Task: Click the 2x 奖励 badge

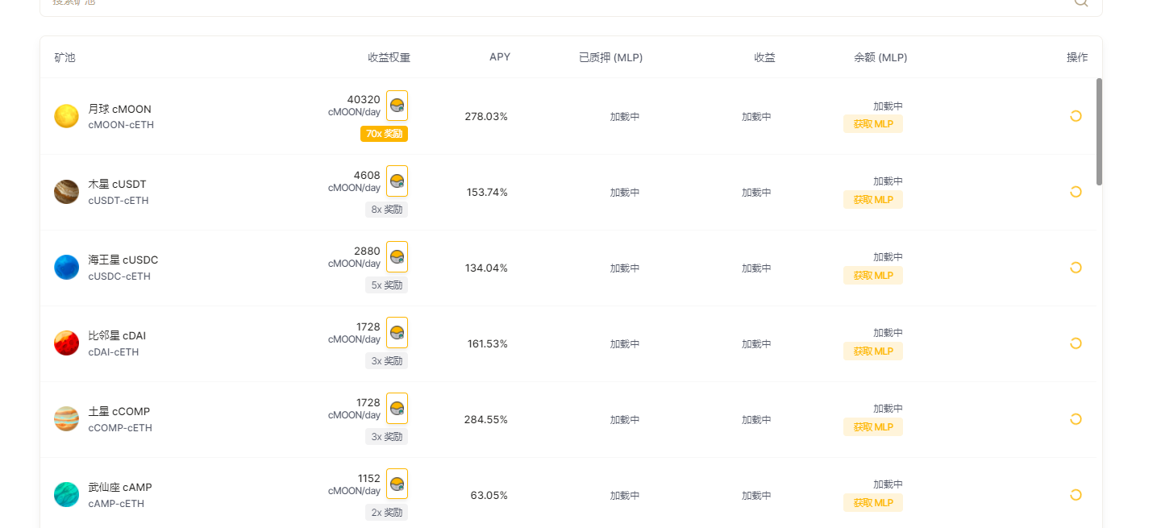Action: (x=386, y=513)
